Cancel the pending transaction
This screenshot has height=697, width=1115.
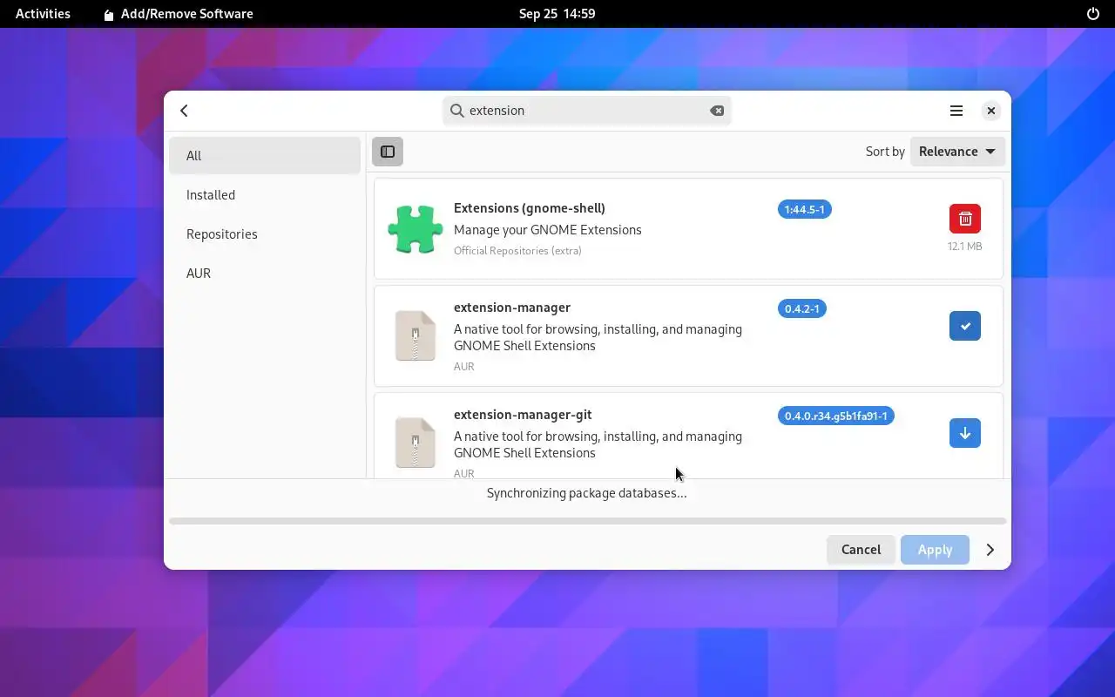(x=861, y=550)
